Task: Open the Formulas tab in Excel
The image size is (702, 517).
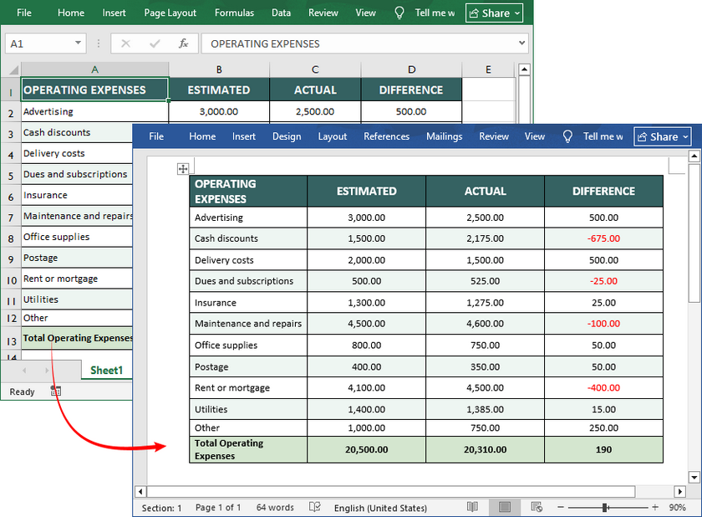Action: pyautogui.click(x=234, y=13)
